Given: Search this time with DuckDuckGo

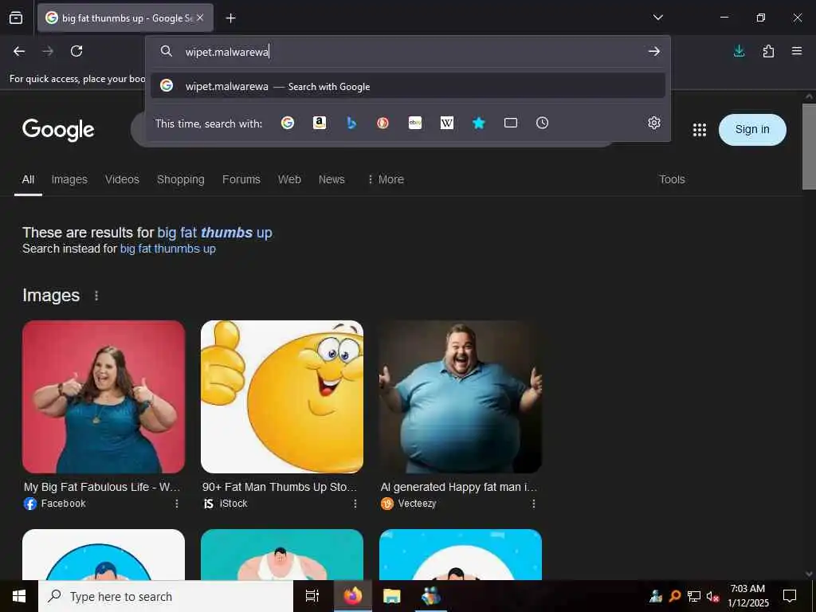Looking at the screenshot, I should click(x=383, y=123).
